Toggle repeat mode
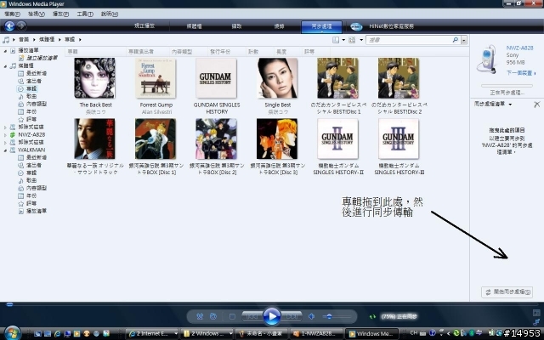This screenshot has height=340, width=544. [213, 316]
